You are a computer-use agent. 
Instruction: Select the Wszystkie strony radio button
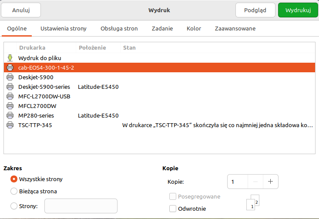(x=14, y=179)
